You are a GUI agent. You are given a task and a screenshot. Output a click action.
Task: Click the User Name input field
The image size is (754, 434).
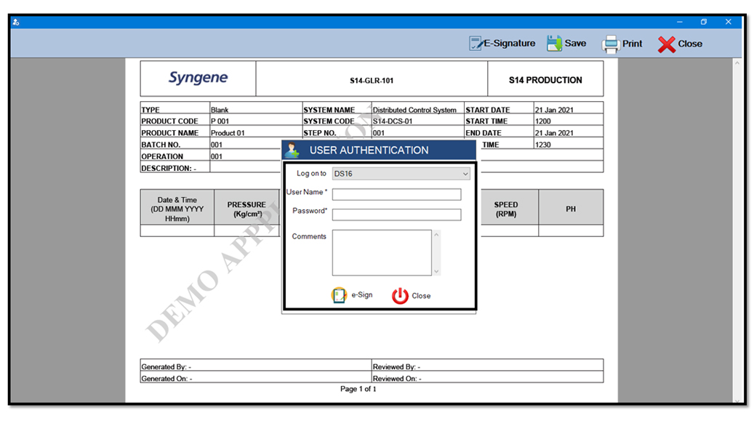(x=397, y=194)
